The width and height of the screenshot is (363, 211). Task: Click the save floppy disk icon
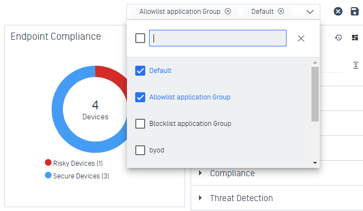[355, 11]
